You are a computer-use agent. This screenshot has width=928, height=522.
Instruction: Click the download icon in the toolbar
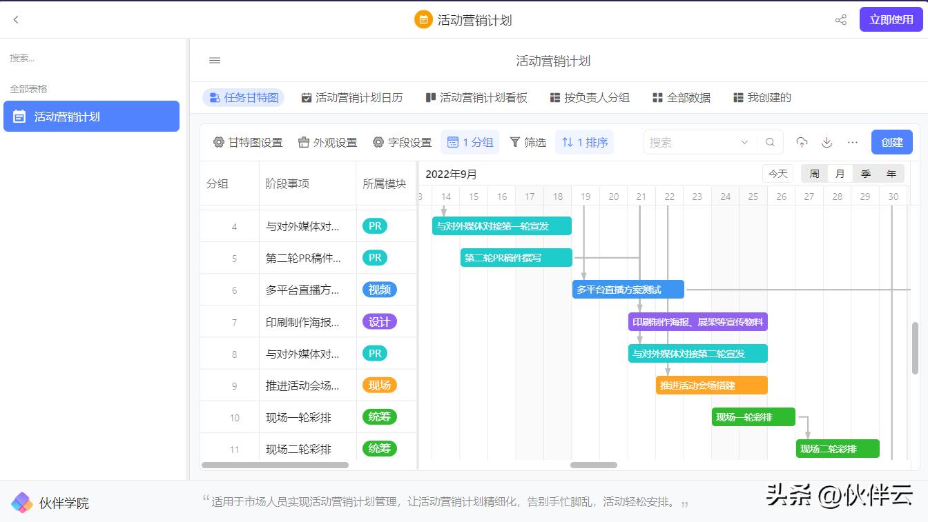coord(826,142)
